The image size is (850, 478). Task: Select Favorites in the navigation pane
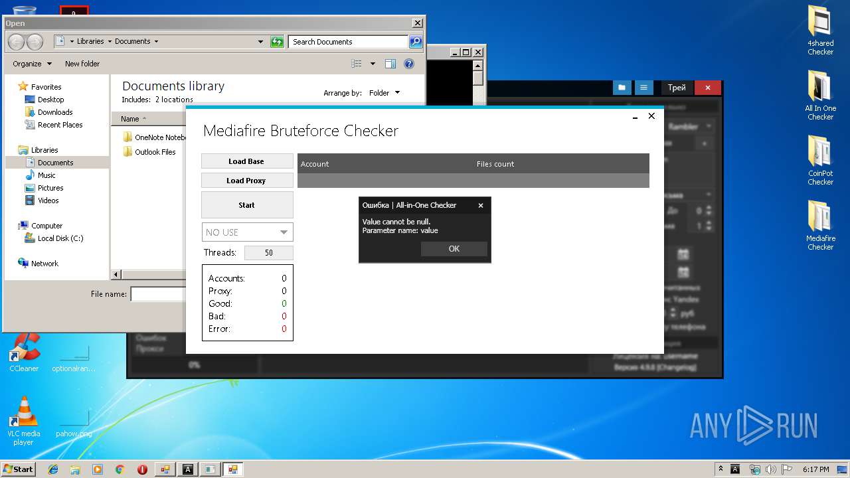click(x=46, y=86)
